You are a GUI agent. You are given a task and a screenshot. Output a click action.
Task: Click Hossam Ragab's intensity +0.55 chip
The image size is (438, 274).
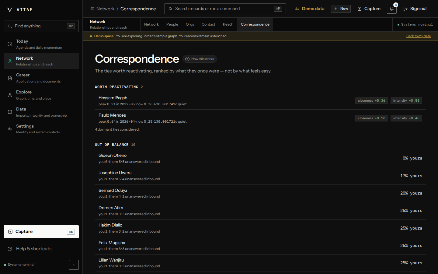pos(406,101)
